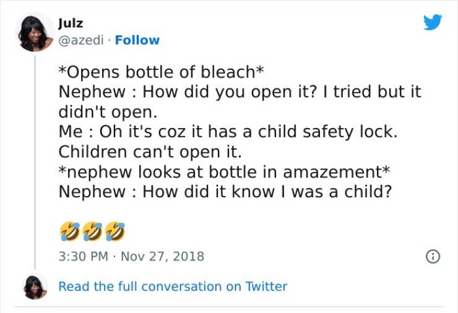Click the last laughing emoji
The height and width of the screenshot is (313, 458).
pyautogui.click(x=115, y=231)
